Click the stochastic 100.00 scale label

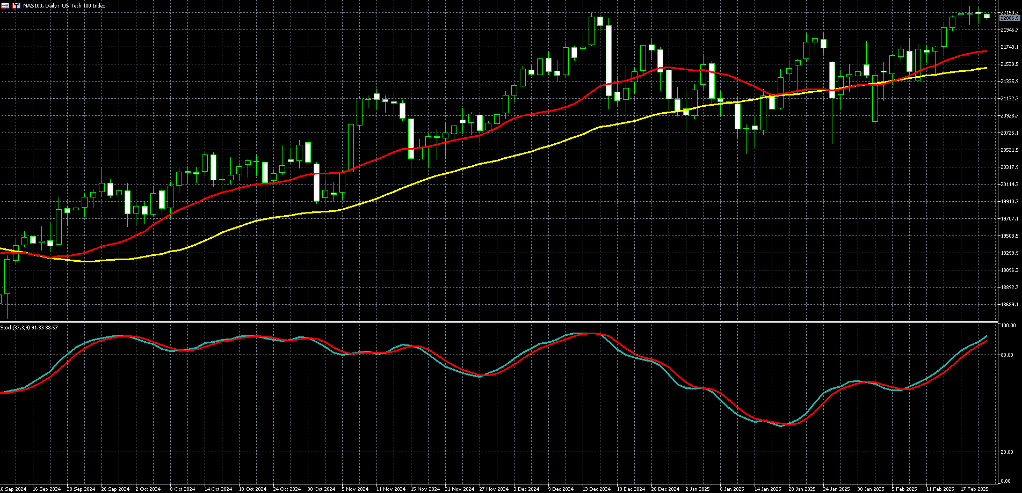point(1008,326)
